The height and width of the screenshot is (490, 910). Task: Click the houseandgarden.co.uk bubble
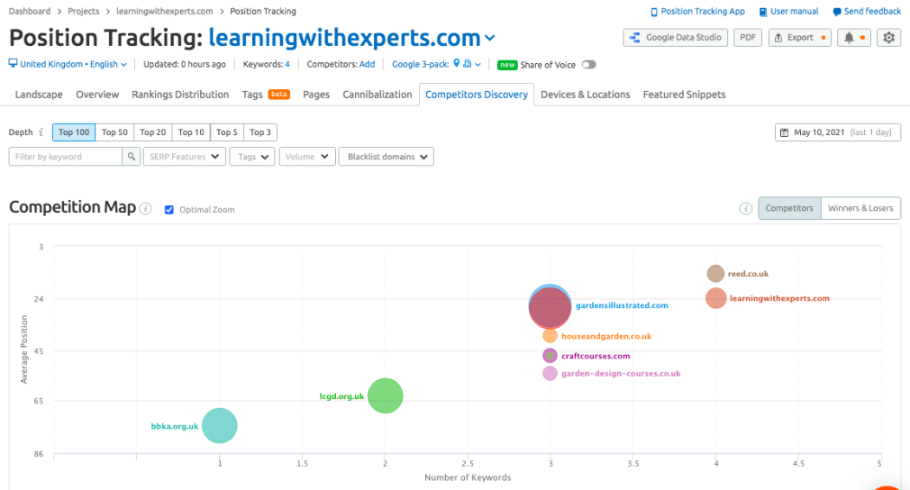550,336
